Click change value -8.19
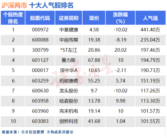167x138 pixels. 121,40
